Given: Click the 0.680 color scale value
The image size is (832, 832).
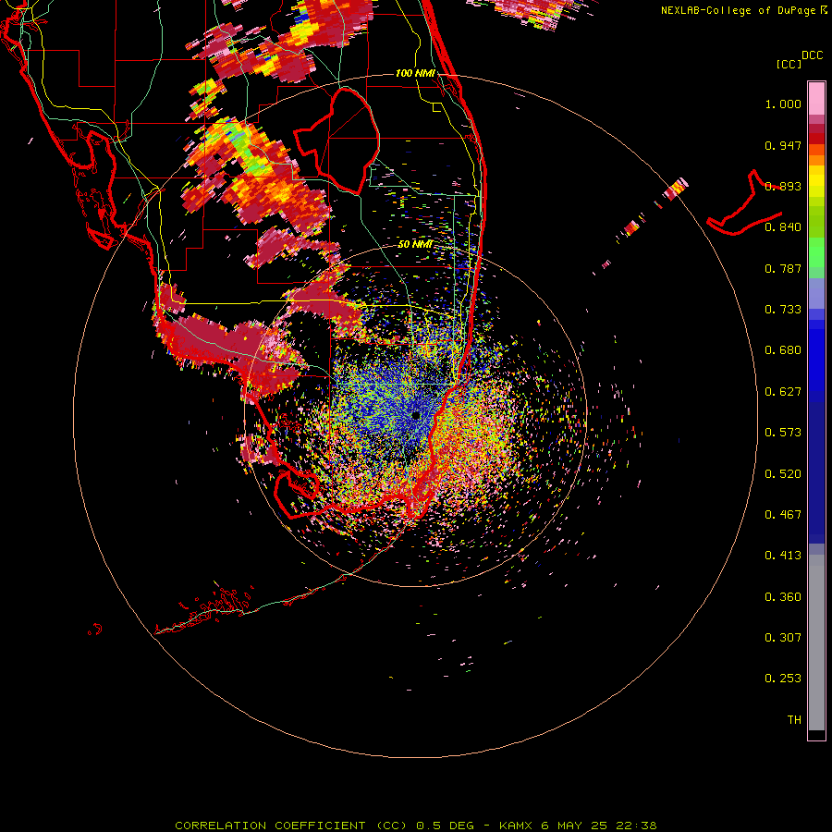Looking at the screenshot, I should coord(783,350).
